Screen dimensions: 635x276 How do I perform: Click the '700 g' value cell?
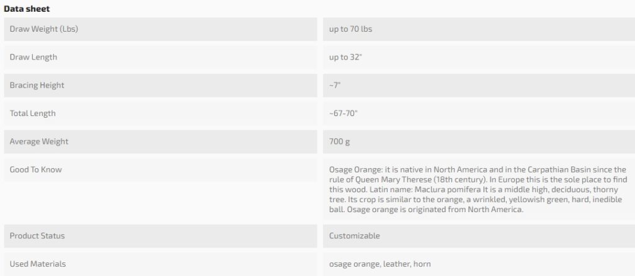point(339,141)
